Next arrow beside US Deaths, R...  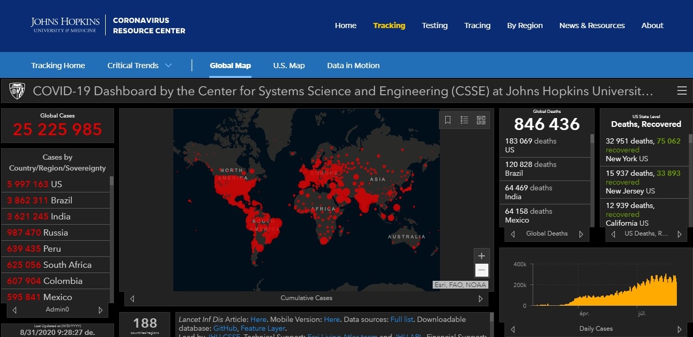point(679,234)
